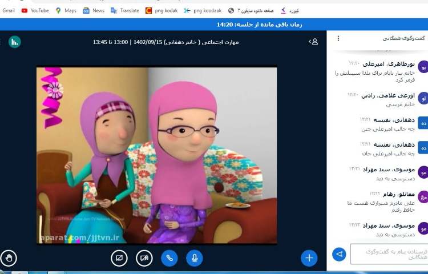Open the blue plus actions button
Viewport: 428px width, 274px height.
(309, 258)
